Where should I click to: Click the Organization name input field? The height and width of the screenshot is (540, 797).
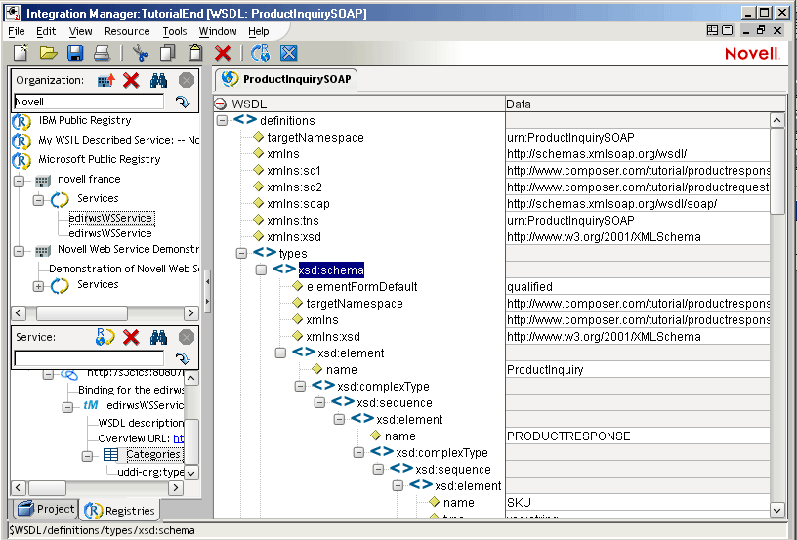(89, 102)
